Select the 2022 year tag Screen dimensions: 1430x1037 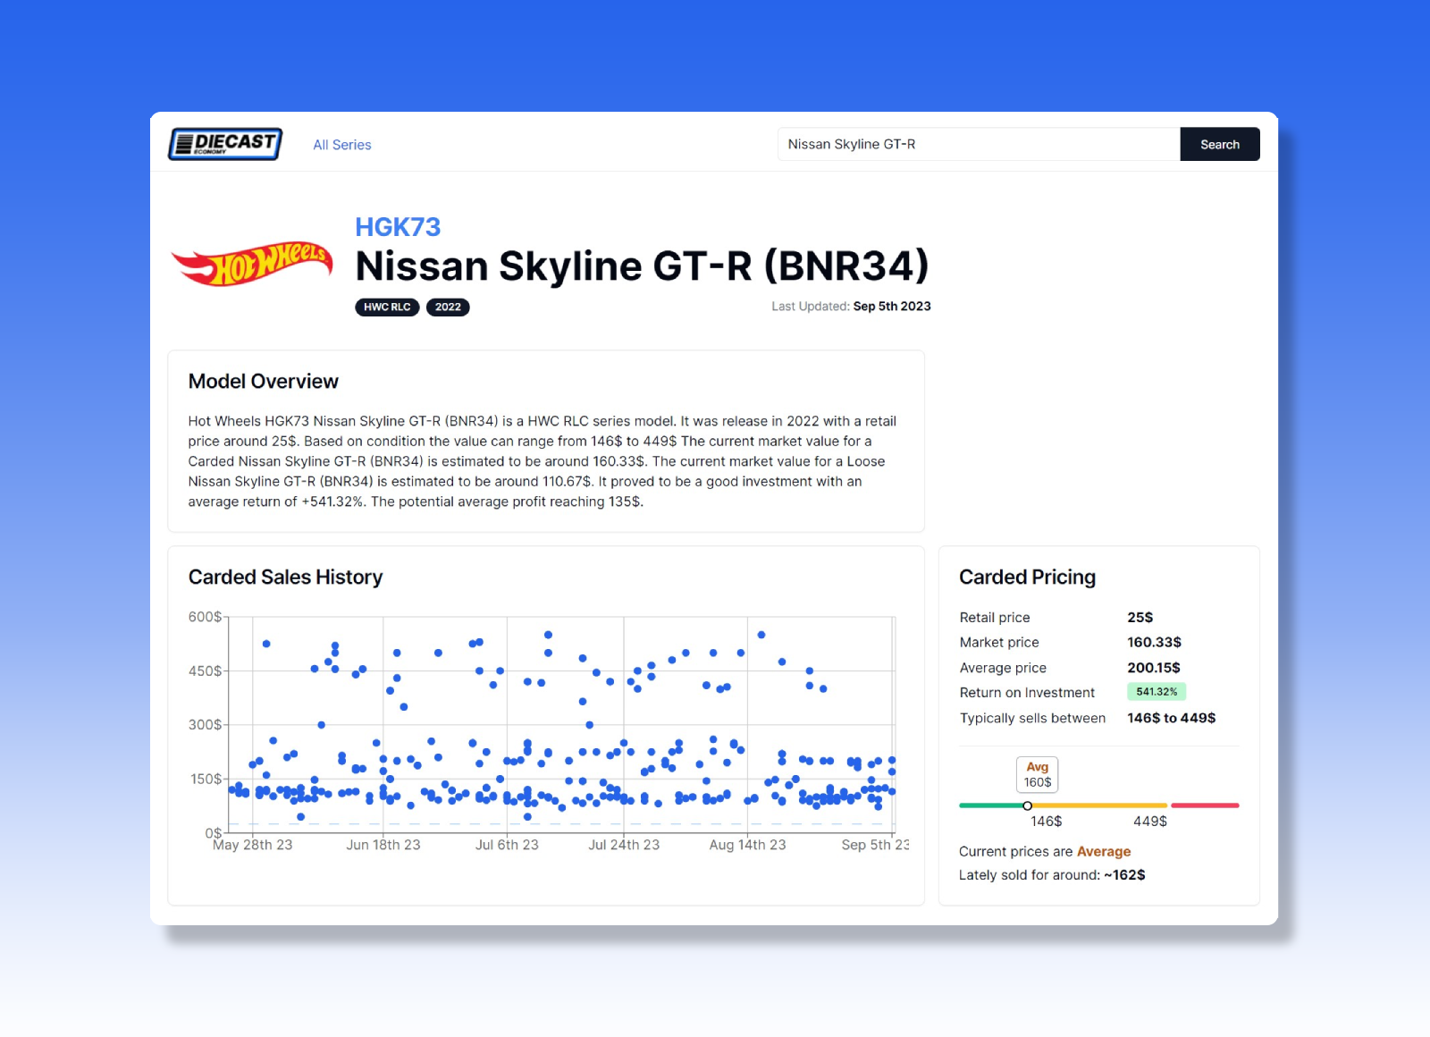[x=448, y=307]
